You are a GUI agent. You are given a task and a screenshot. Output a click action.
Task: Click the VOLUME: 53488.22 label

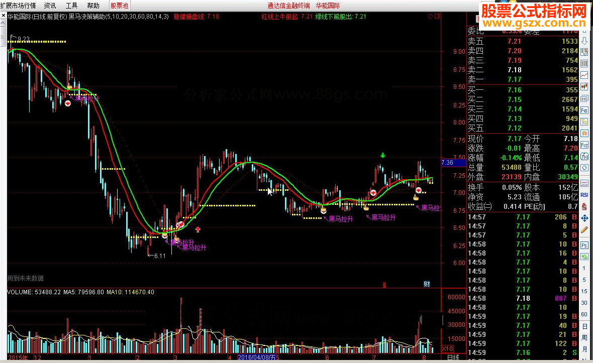tap(34, 292)
